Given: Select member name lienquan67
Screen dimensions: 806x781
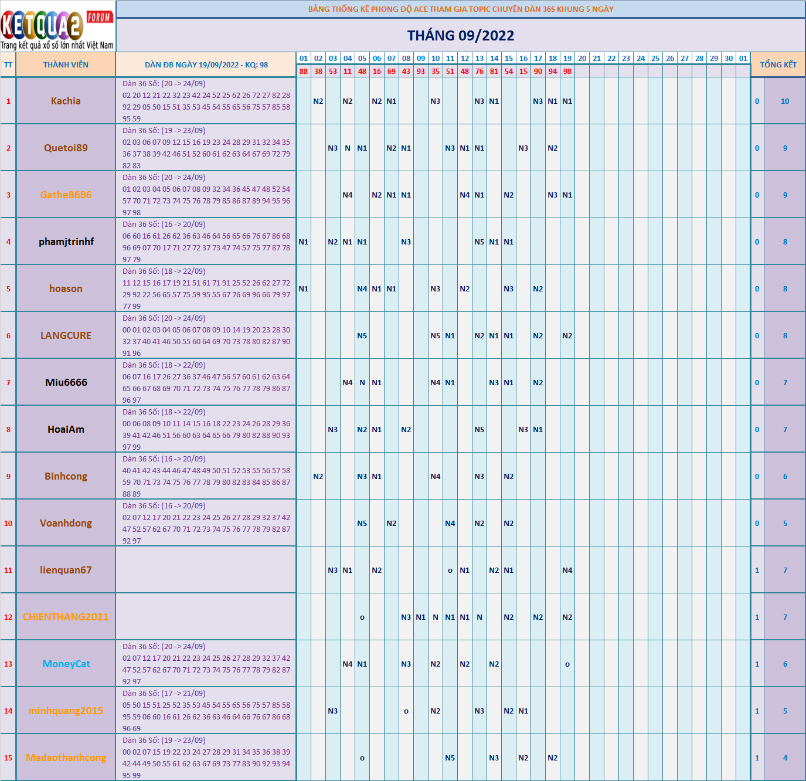Looking at the screenshot, I should coord(66,570).
